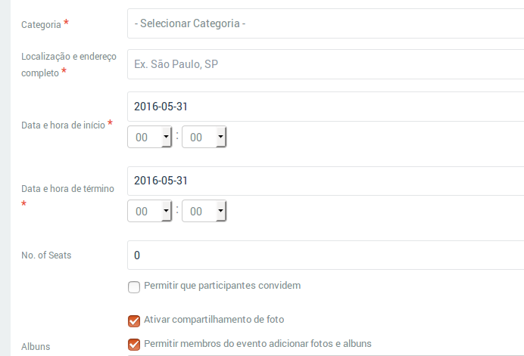Screen dimensions: 524x356
Task: Open the start hour dropdown
Action: pyautogui.click(x=149, y=137)
